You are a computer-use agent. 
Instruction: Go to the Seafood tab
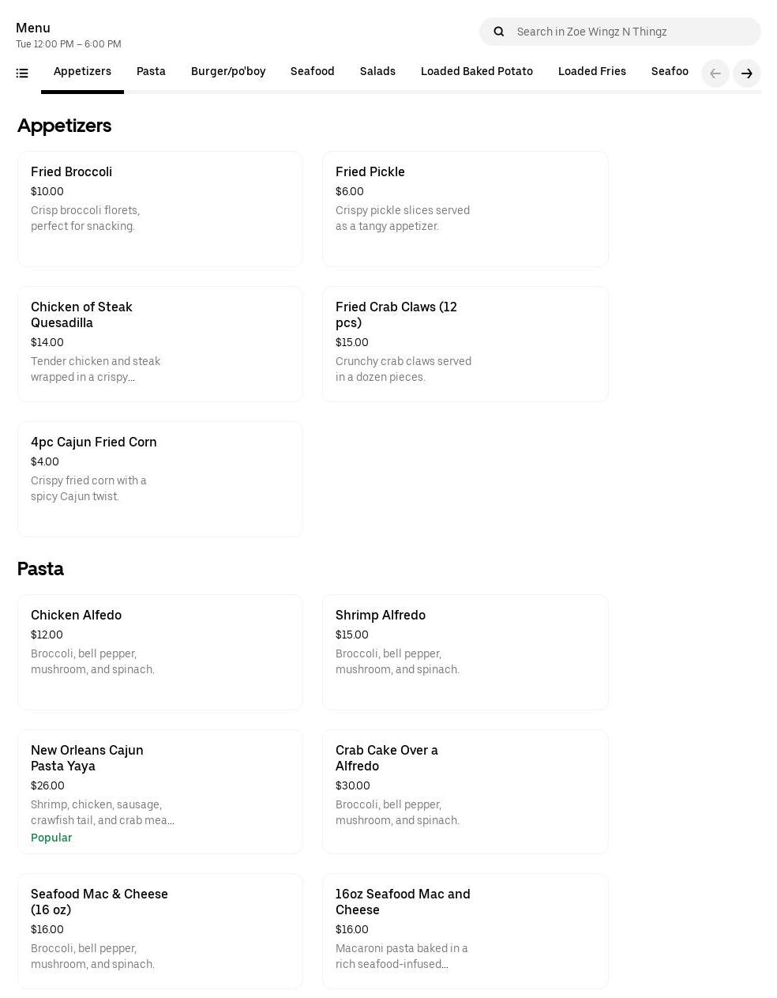[x=313, y=72]
